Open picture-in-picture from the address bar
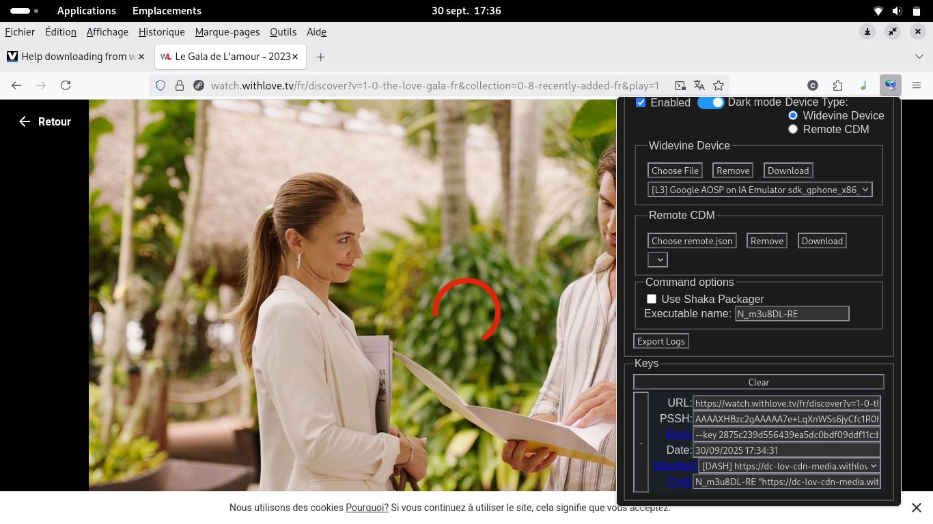933x524 pixels. (680, 85)
